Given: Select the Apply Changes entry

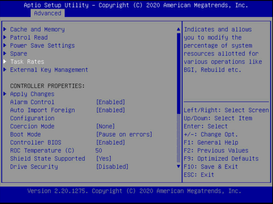Looking at the screenshot, I should coord(32,94).
